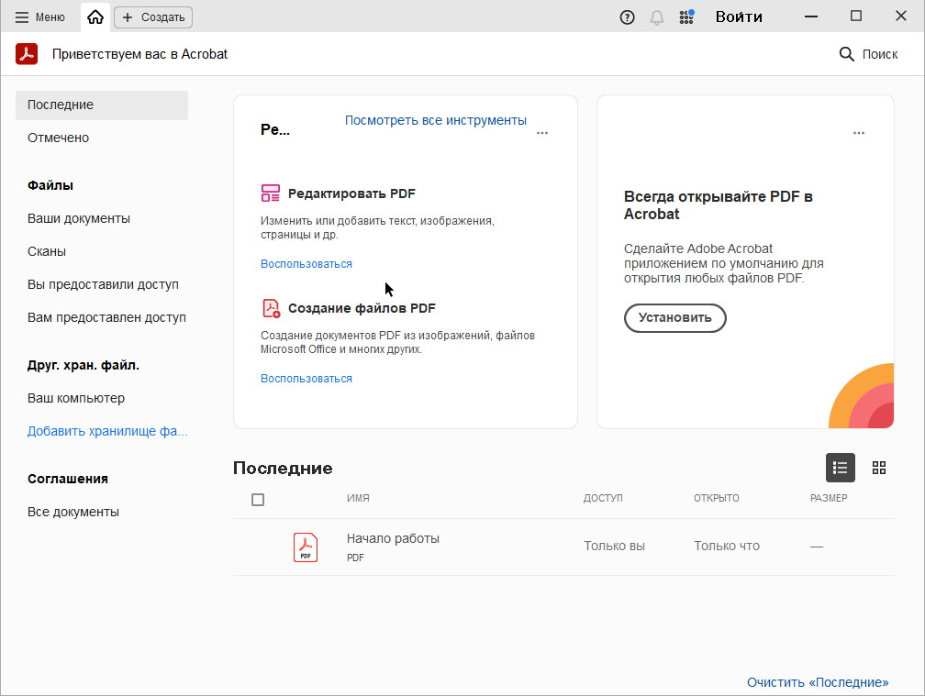The height and width of the screenshot is (696, 925).
Task: Maximize the Acrobat window
Action: (x=856, y=17)
